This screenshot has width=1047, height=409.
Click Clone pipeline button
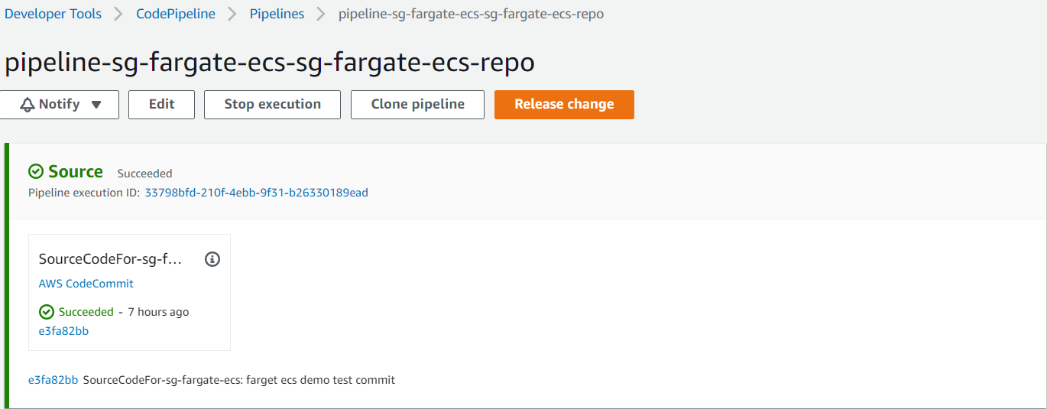pyautogui.click(x=417, y=105)
